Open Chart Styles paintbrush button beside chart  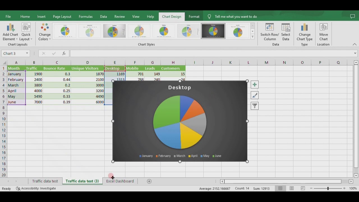point(254,95)
